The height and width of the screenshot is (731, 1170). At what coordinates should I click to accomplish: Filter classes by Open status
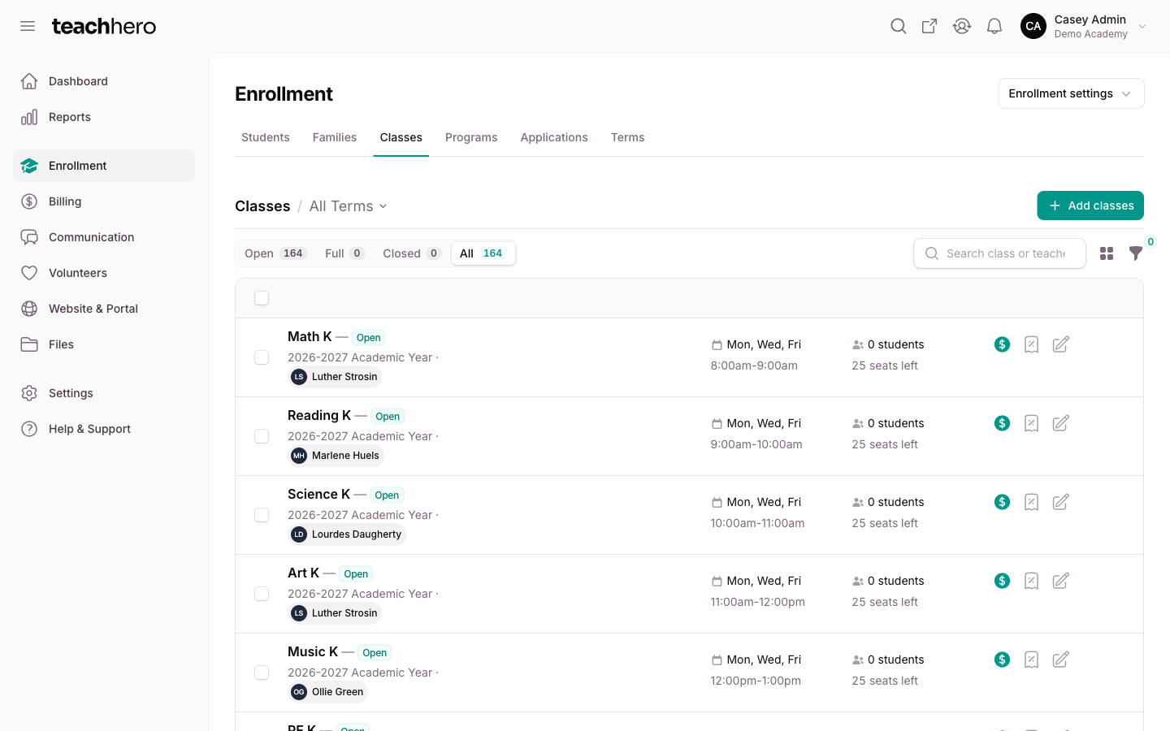tap(275, 253)
